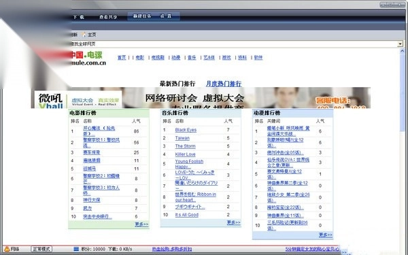Open anime link 地狱少女 第二季

pyautogui.click(x=288, y=197)
